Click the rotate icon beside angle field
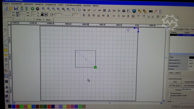 tap(52, 15)
